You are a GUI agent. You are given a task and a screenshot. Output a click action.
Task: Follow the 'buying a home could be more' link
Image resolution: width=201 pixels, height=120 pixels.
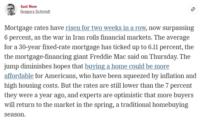127,66
